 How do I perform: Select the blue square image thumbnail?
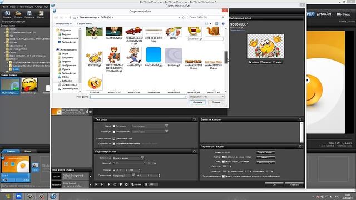[154, 55]
